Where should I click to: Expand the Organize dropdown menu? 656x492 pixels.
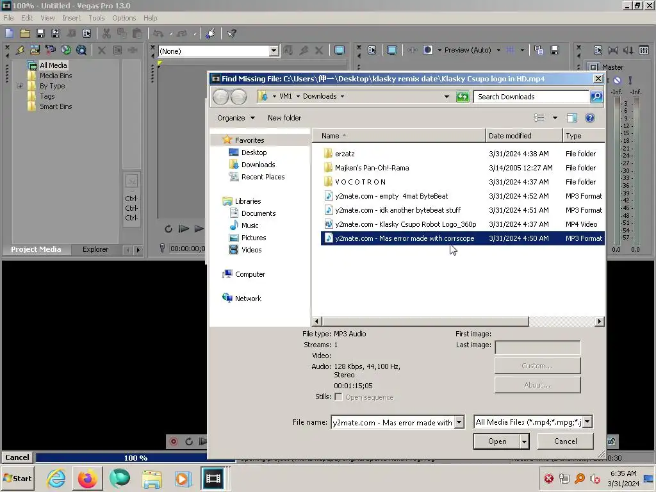point(236,118)
